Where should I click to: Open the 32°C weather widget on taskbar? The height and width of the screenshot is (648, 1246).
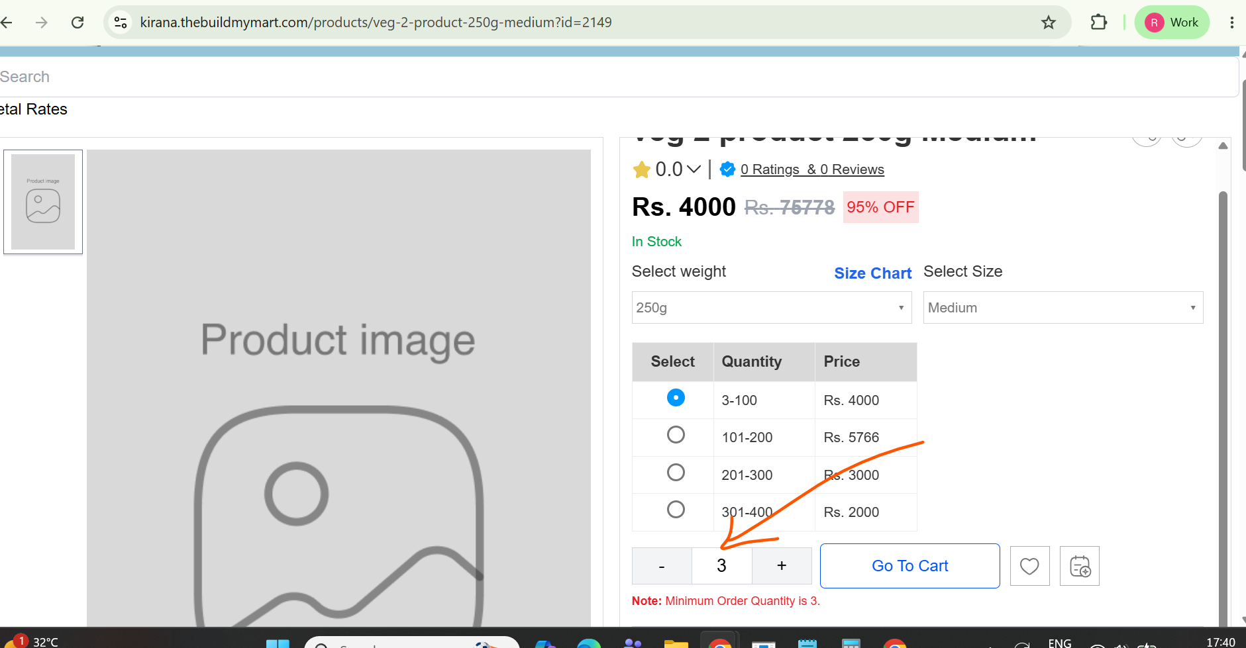pos(33,641)
